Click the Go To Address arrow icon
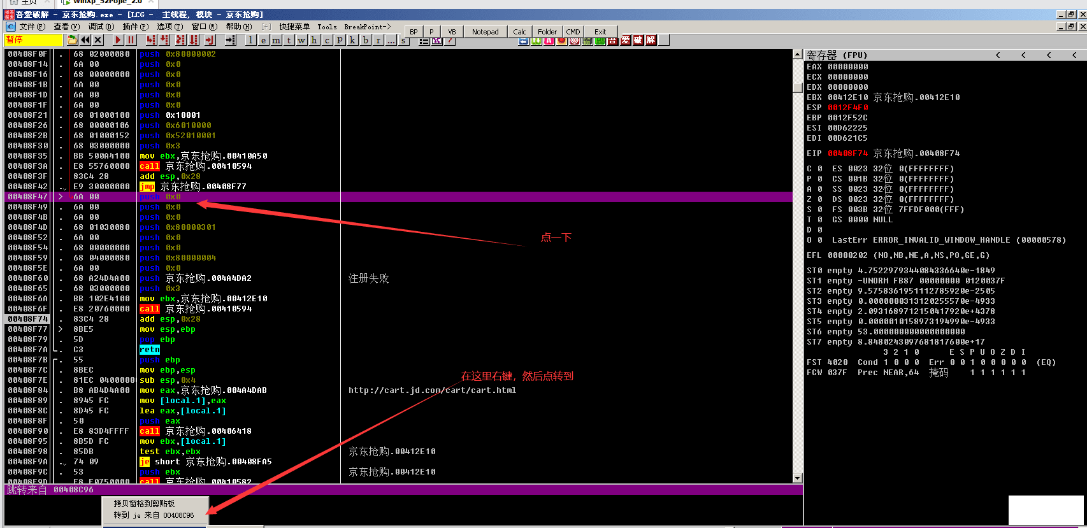 [x=231, y=40]
